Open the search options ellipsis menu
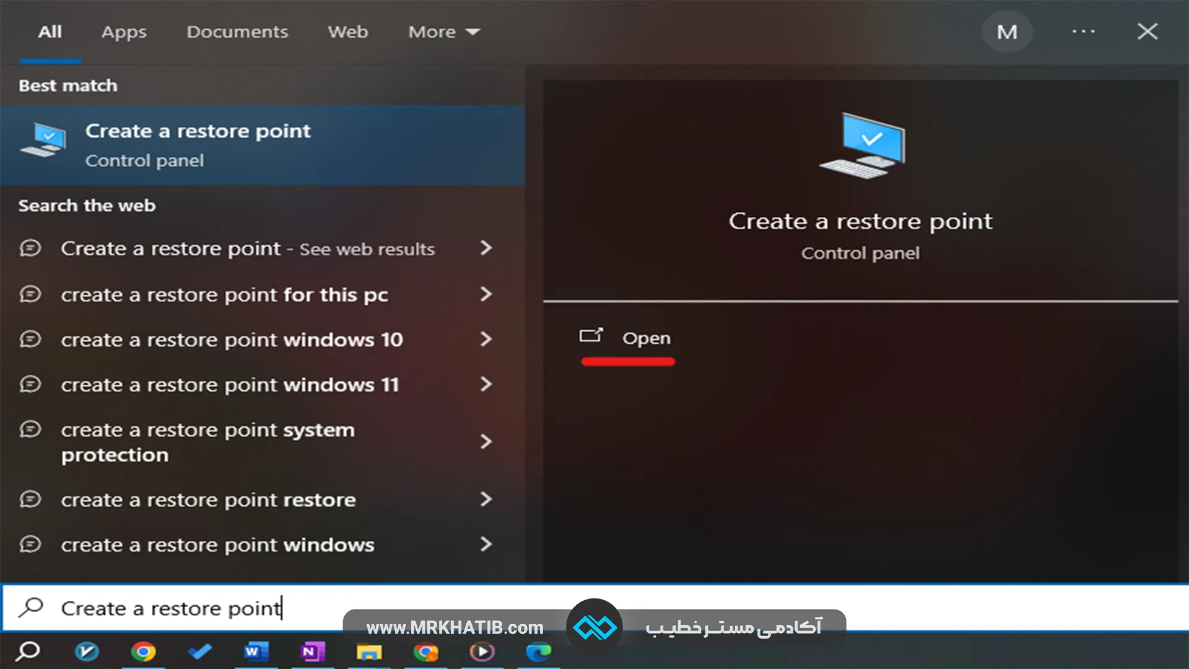The height and width of the screenshot is (669, 1189). pyautogui.click(x=1083, y=32)
